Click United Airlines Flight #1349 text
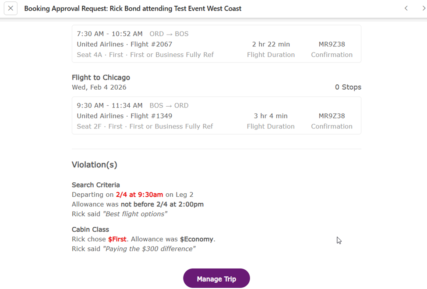 [x=124, y=116]
